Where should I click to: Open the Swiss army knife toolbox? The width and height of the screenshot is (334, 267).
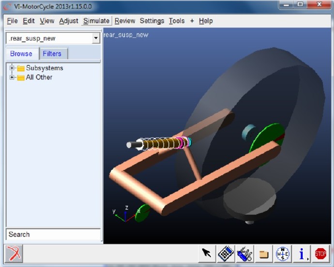click(245, 253)
